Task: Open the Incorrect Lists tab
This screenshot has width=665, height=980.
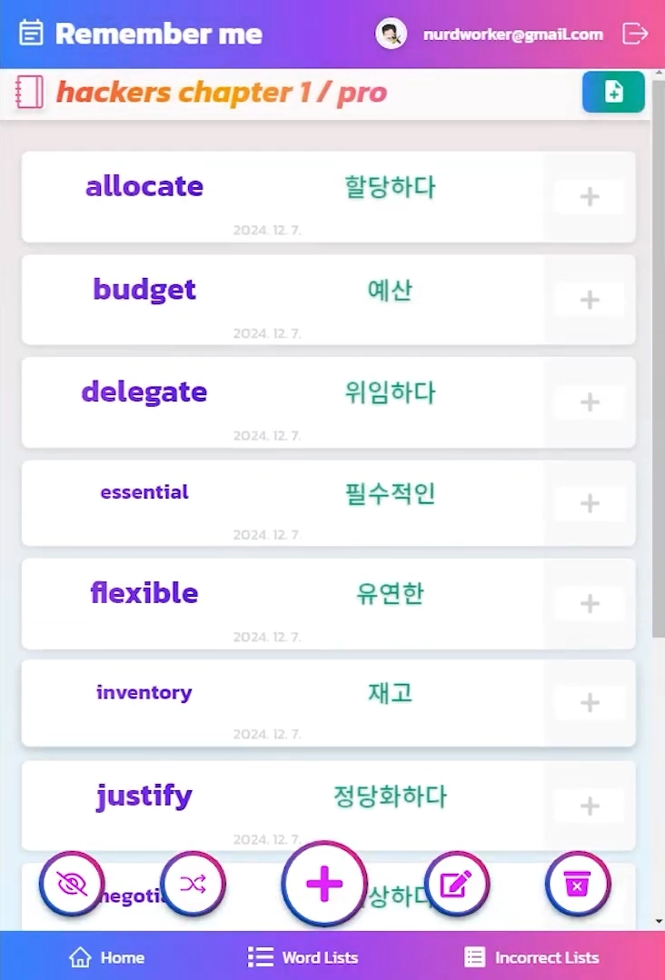Action: point(531,957)
